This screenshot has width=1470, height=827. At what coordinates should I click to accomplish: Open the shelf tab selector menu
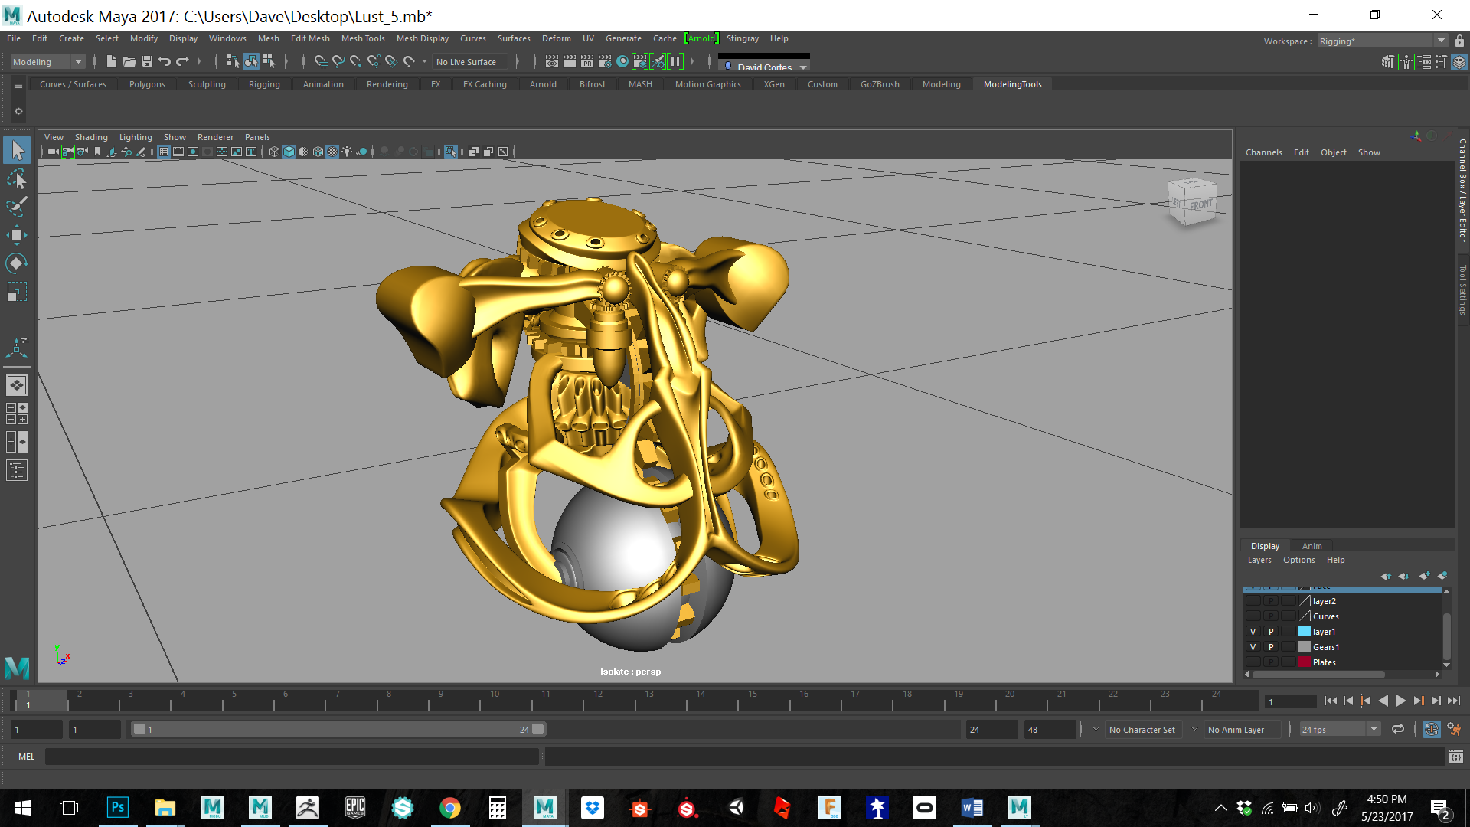pos(18,87)
